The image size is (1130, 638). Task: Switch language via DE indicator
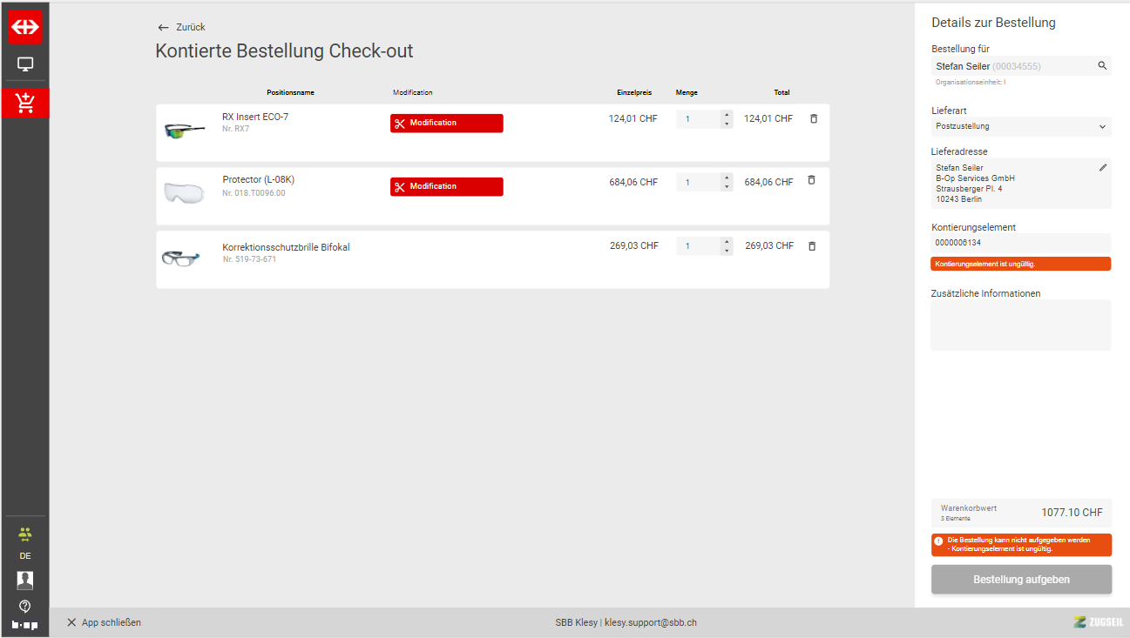pyautogui.click(x=25, y=555)
